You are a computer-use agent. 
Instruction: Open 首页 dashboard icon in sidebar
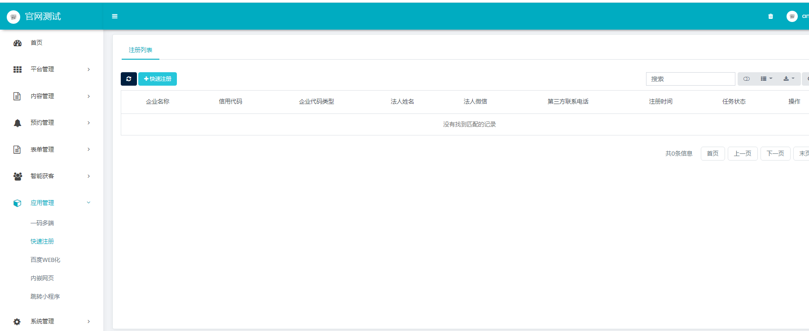tap(18, 43)
